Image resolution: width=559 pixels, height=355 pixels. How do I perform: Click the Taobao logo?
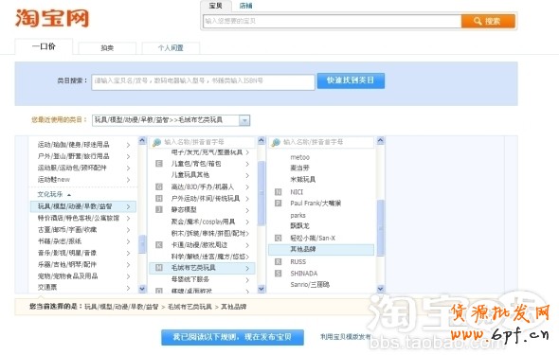[52, 19]
